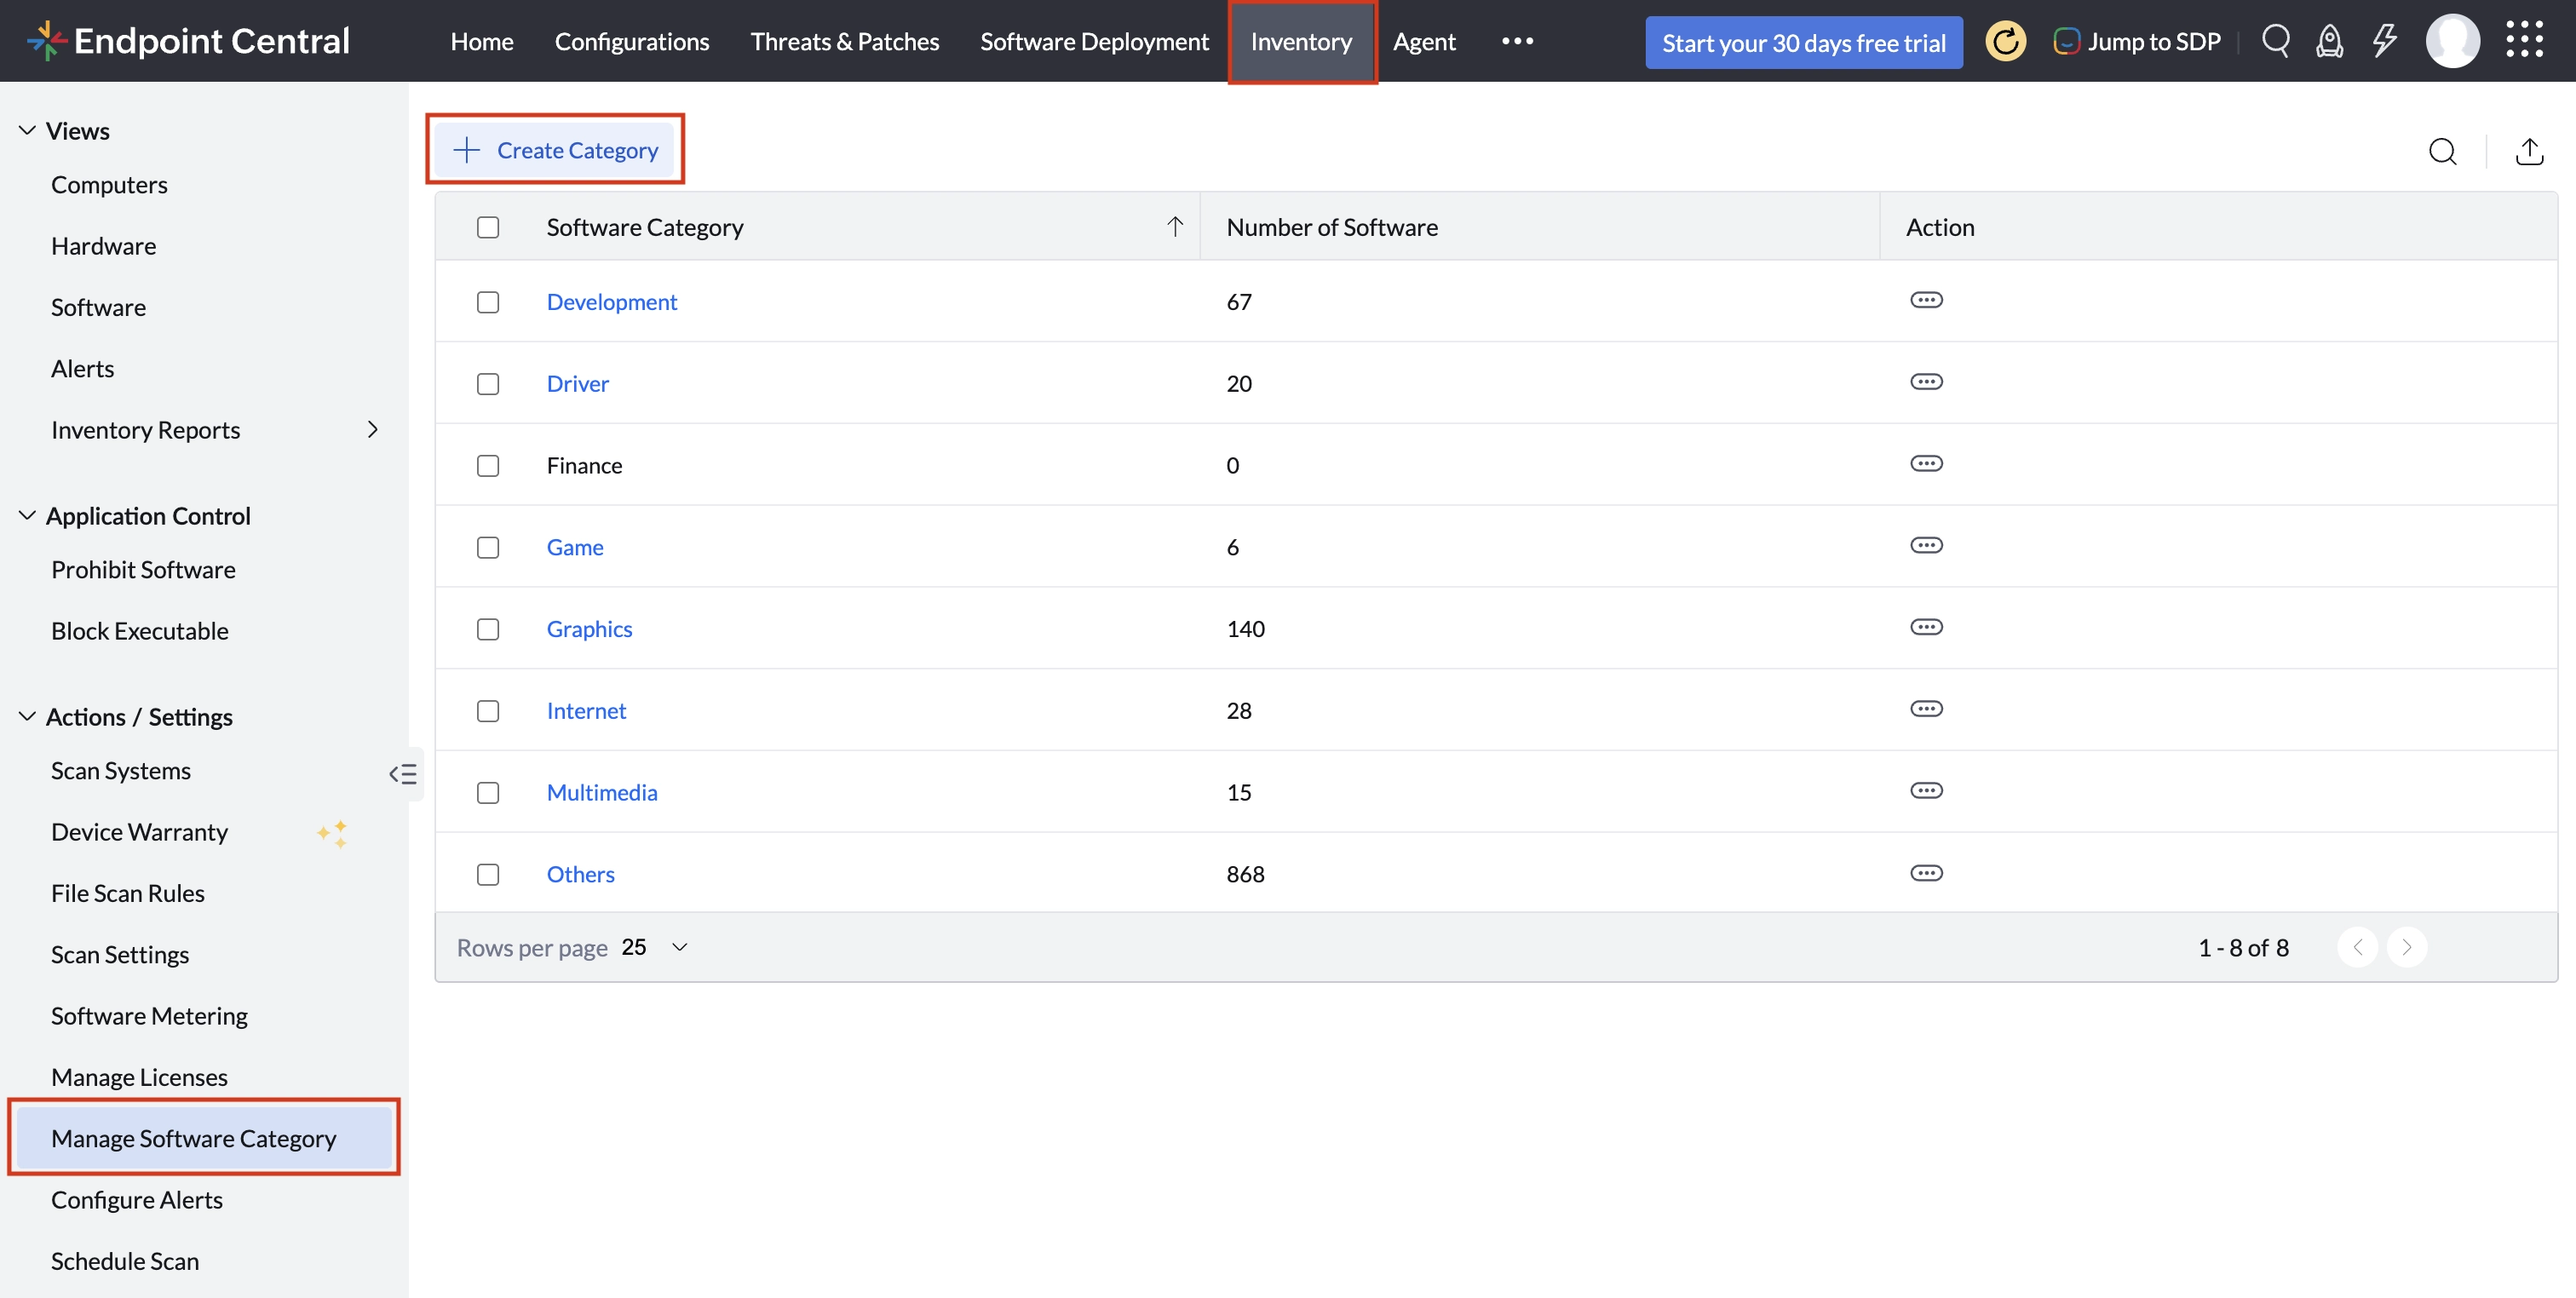This screenshot has height=1298, width=2576.
Task: Click the lightning bolt quick actions icon
Action: tap(2384, 41)
